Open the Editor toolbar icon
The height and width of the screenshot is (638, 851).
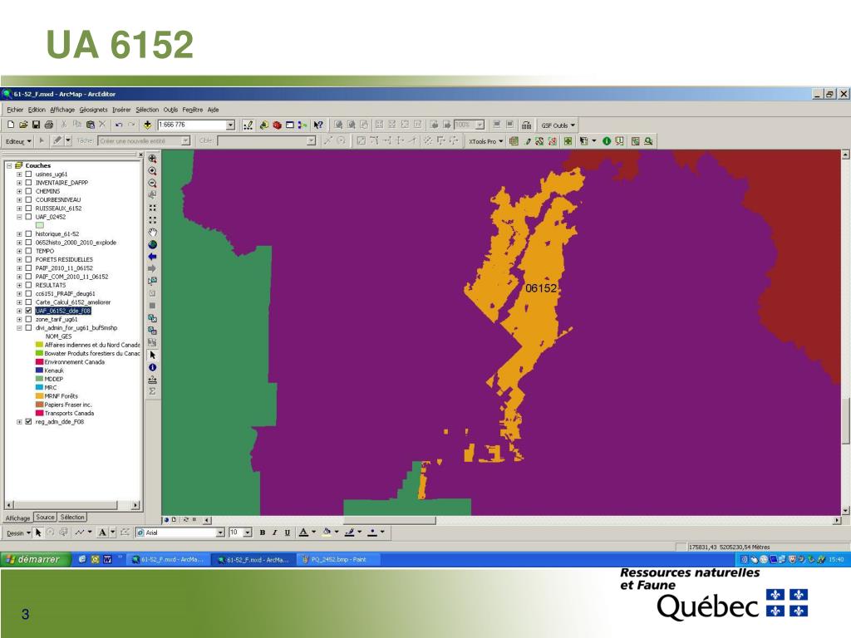248,125
